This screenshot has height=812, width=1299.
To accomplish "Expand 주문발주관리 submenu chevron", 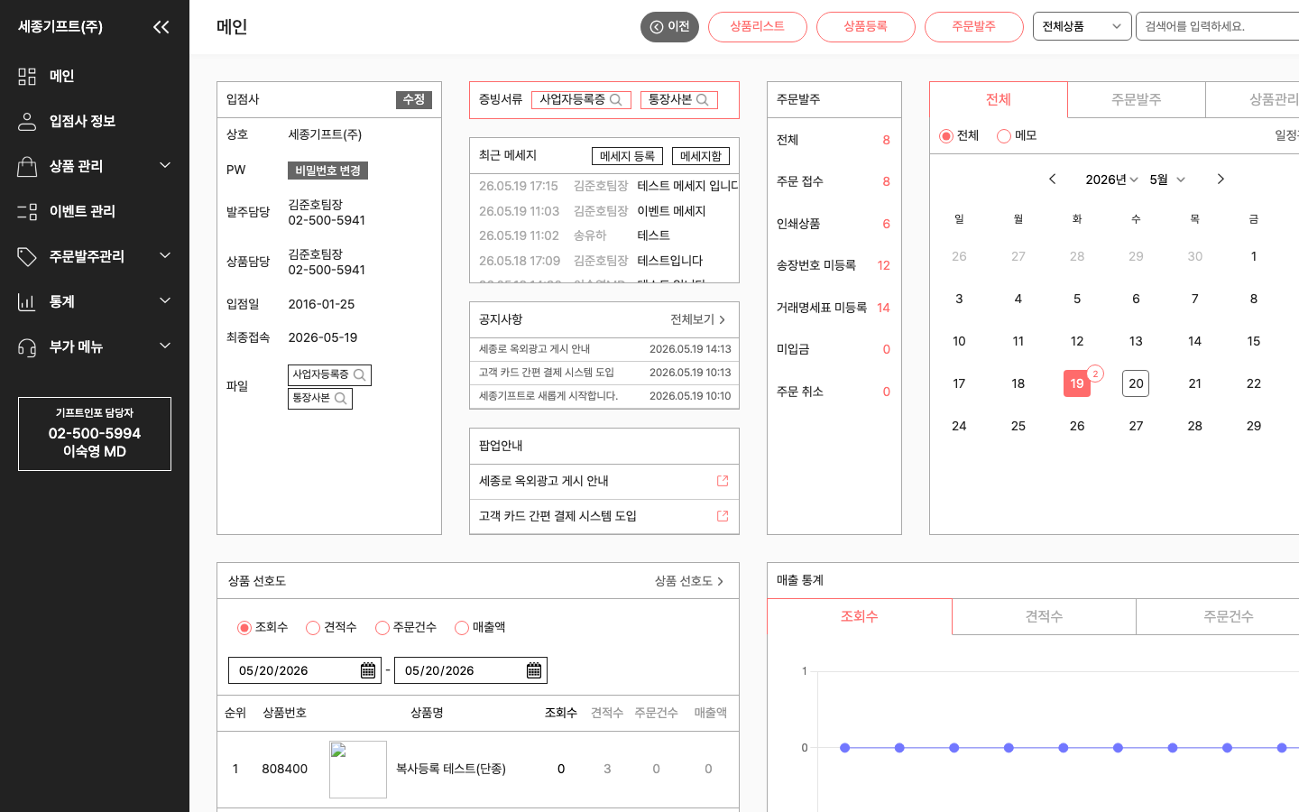I will (165, 255).
